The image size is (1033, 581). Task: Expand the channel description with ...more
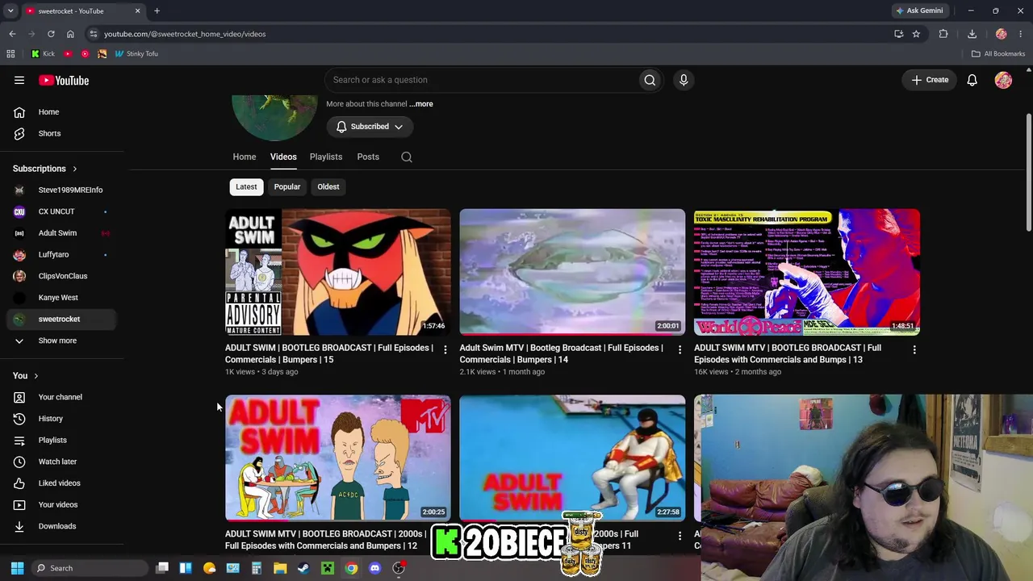click(x=420, y=104)
